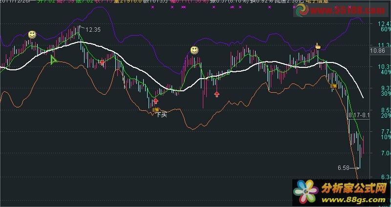This screenshot has width=391, height=207.
Task: Select the green triangle marker on the orange band
Action: coord(54,60)
